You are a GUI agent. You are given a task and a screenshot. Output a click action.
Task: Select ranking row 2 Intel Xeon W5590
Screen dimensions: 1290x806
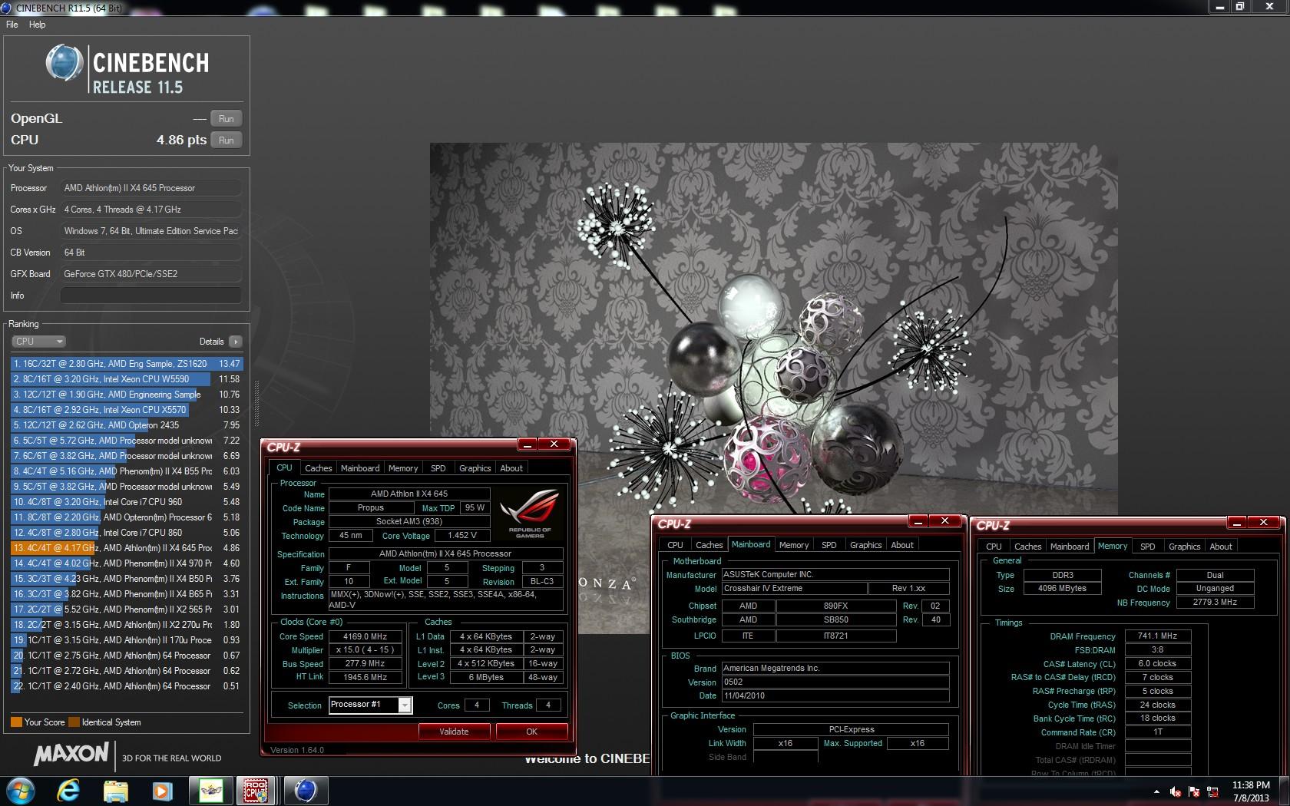[x=127, y=379]
